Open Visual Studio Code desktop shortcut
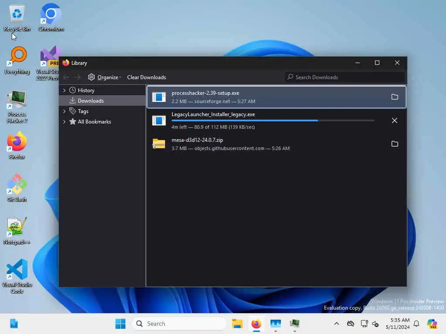This screenshot has width=446, height=334. [17, 276]
